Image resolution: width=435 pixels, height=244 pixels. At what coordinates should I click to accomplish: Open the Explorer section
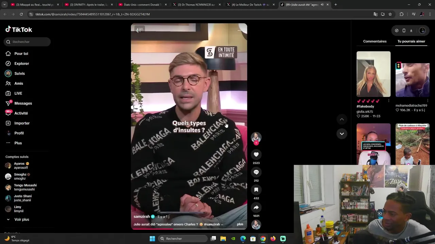click(21, 63)
